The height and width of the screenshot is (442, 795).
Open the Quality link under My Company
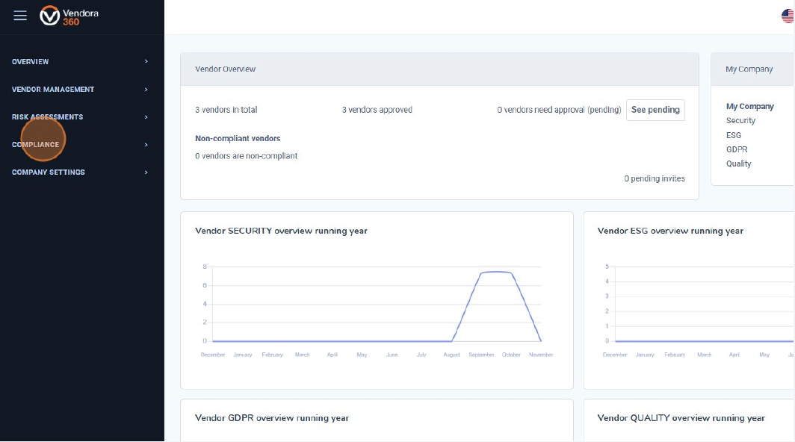739,164
